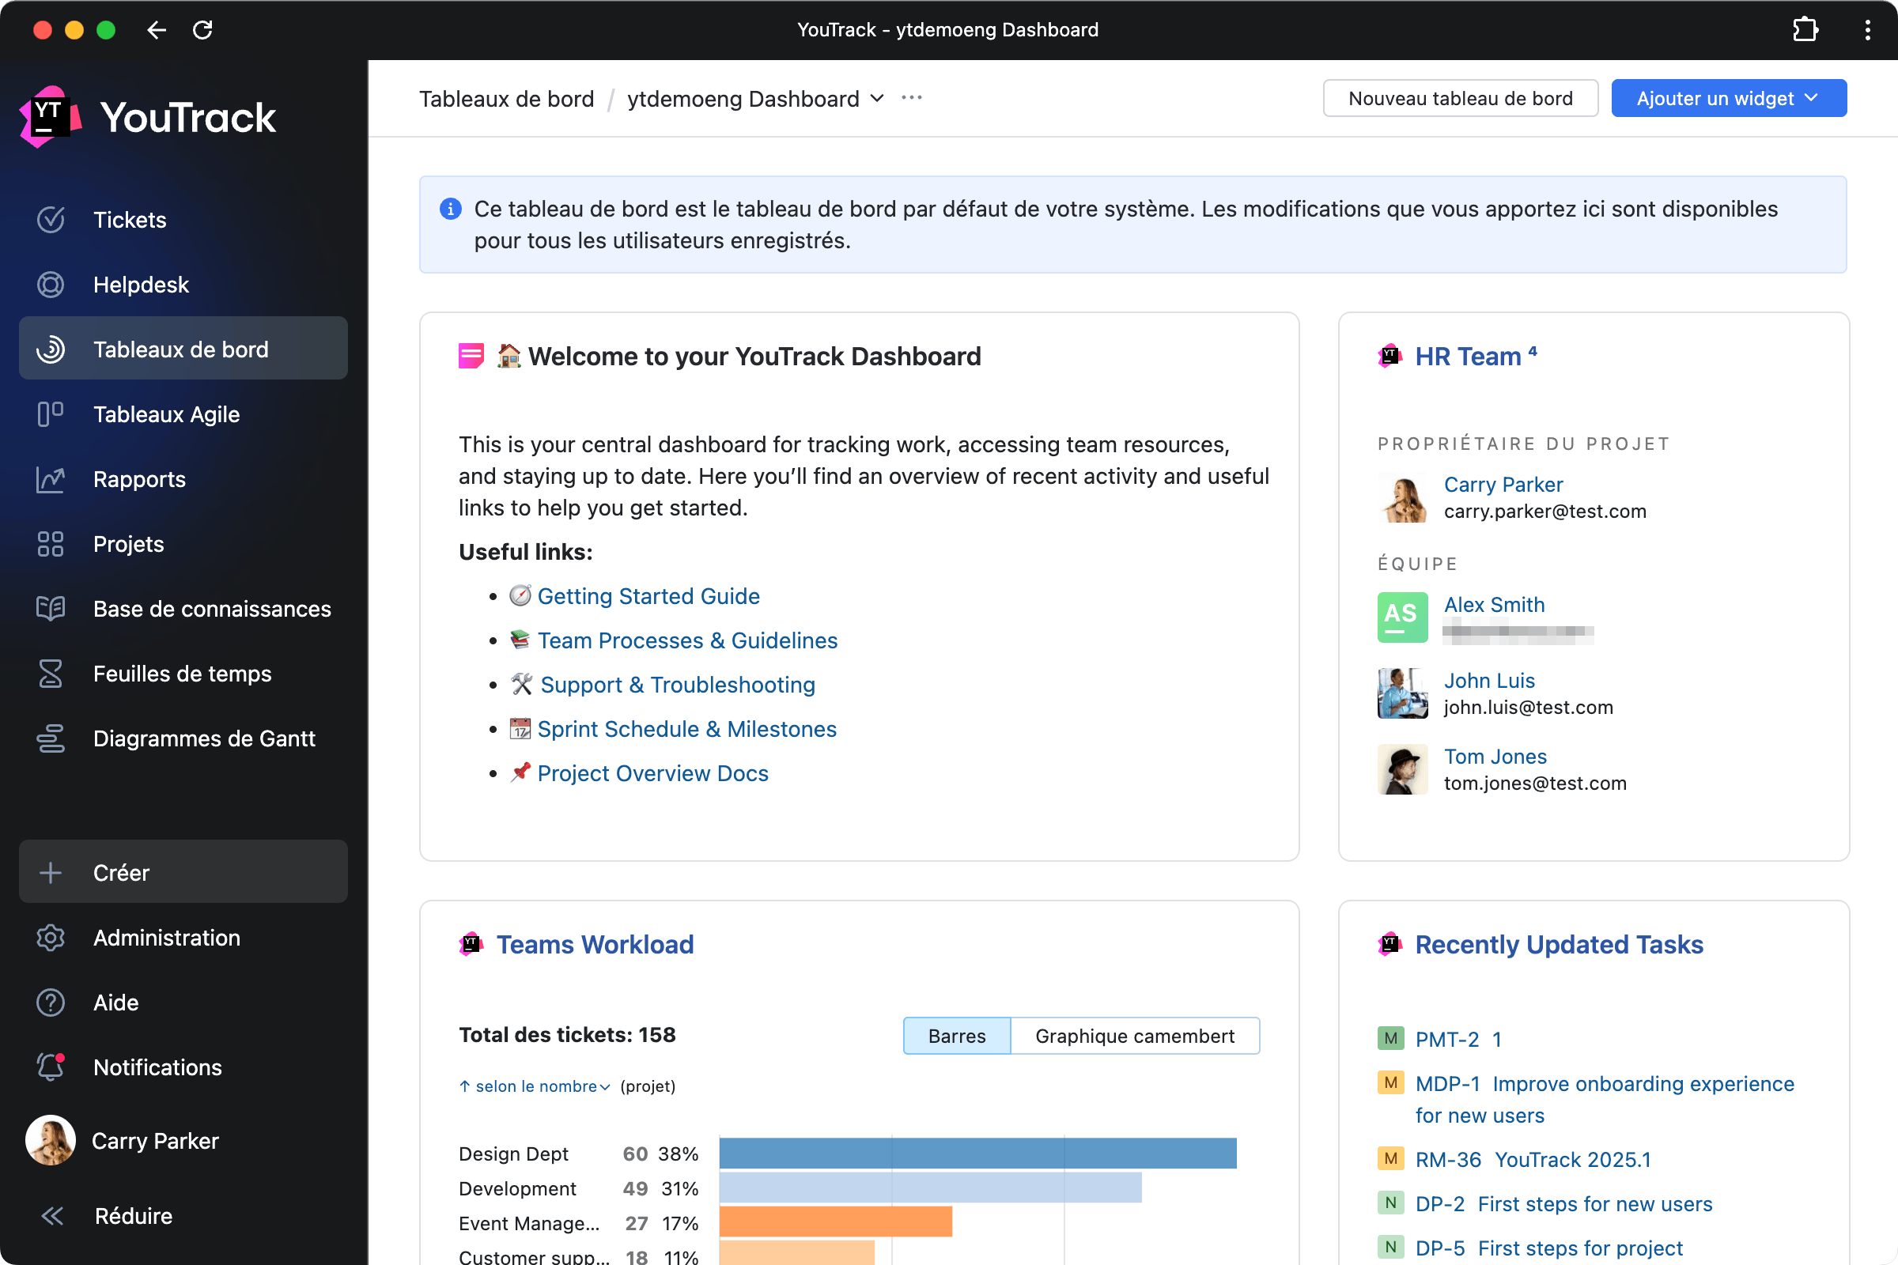
Task: Open the Ajouter un widget dropdown
Action: (x=1728, y=98)
